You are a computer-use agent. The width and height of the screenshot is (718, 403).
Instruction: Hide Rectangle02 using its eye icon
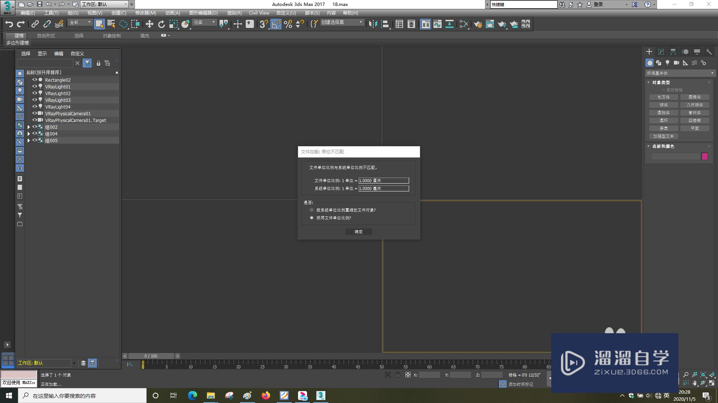pos(34,80)
